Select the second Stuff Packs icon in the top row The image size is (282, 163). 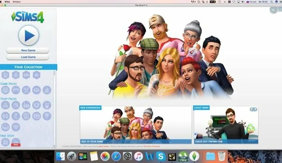16,105
